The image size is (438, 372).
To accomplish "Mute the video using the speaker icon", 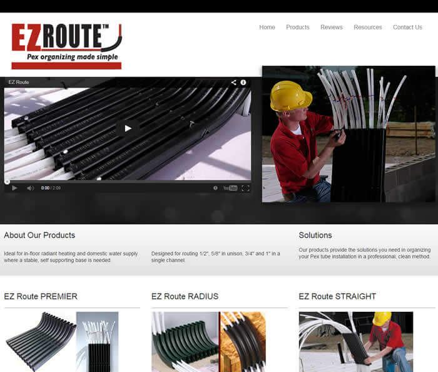I will (30, 188).
